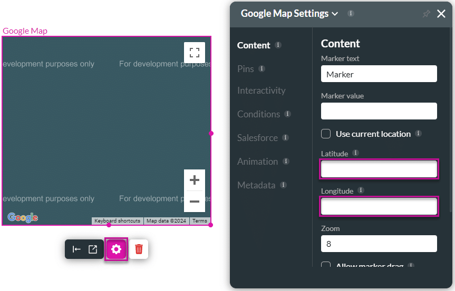Click info icon next to Latitude label
Viewport: 455px width, 291px height.
coord(355,153)
